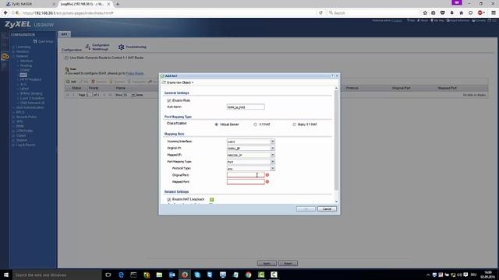Open Routing in the Network menu
Screen dimensions: 499x280
pos(26,65)
